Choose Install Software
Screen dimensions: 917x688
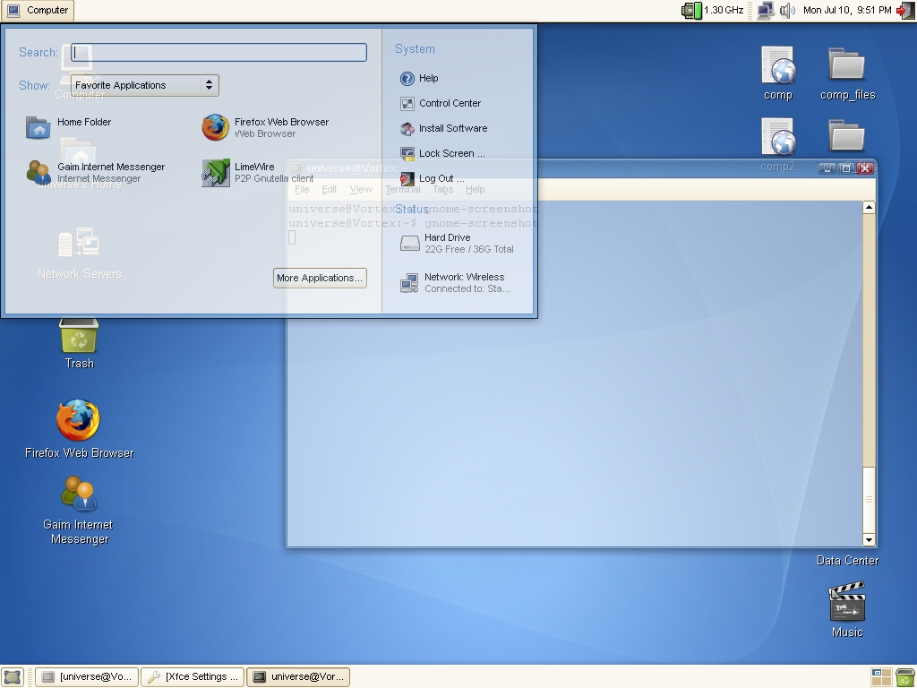[x=444, y=128]
